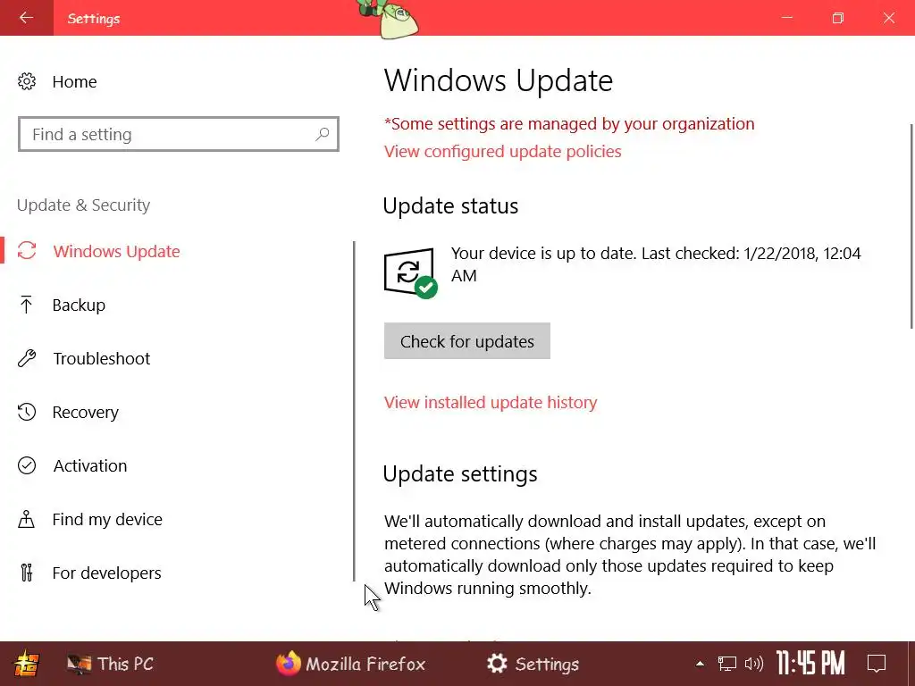Show hidden tray icons arrow
The height and width of the screenshot is (686, 915).
click(x=700, y=664)
